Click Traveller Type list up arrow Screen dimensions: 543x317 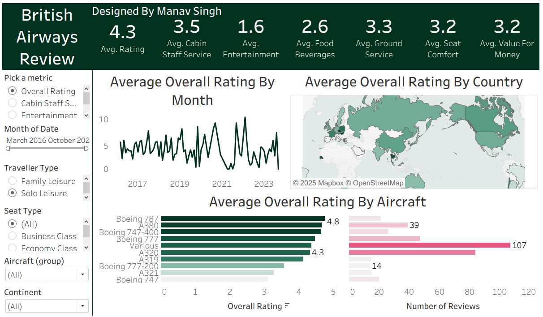86,179
